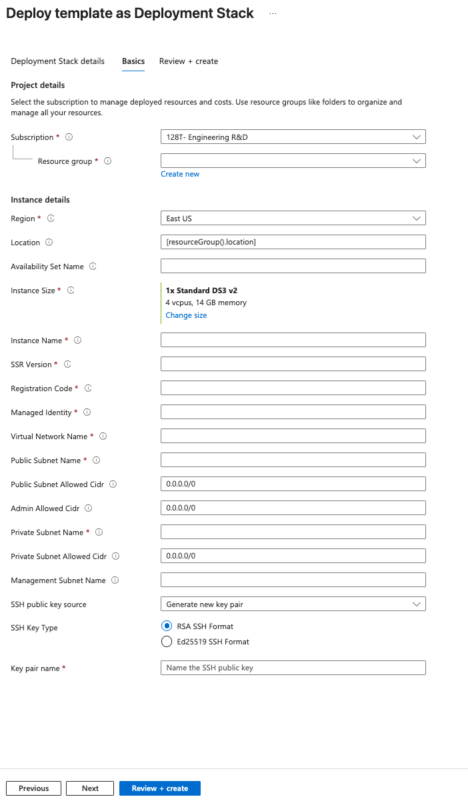Viewport: 468px width, 803px height.
Task: Click info icon beside Resource group
Action: (x=108, y=161)
